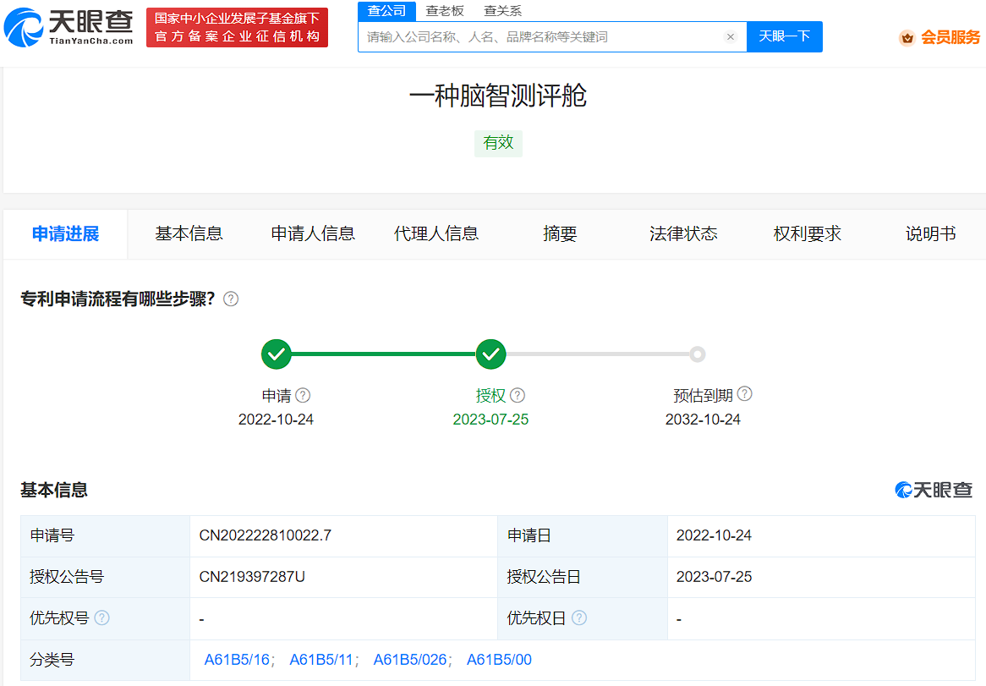Switch to the 权利要求 tab
The image size is (986, 686).
(x=807, y=234)
